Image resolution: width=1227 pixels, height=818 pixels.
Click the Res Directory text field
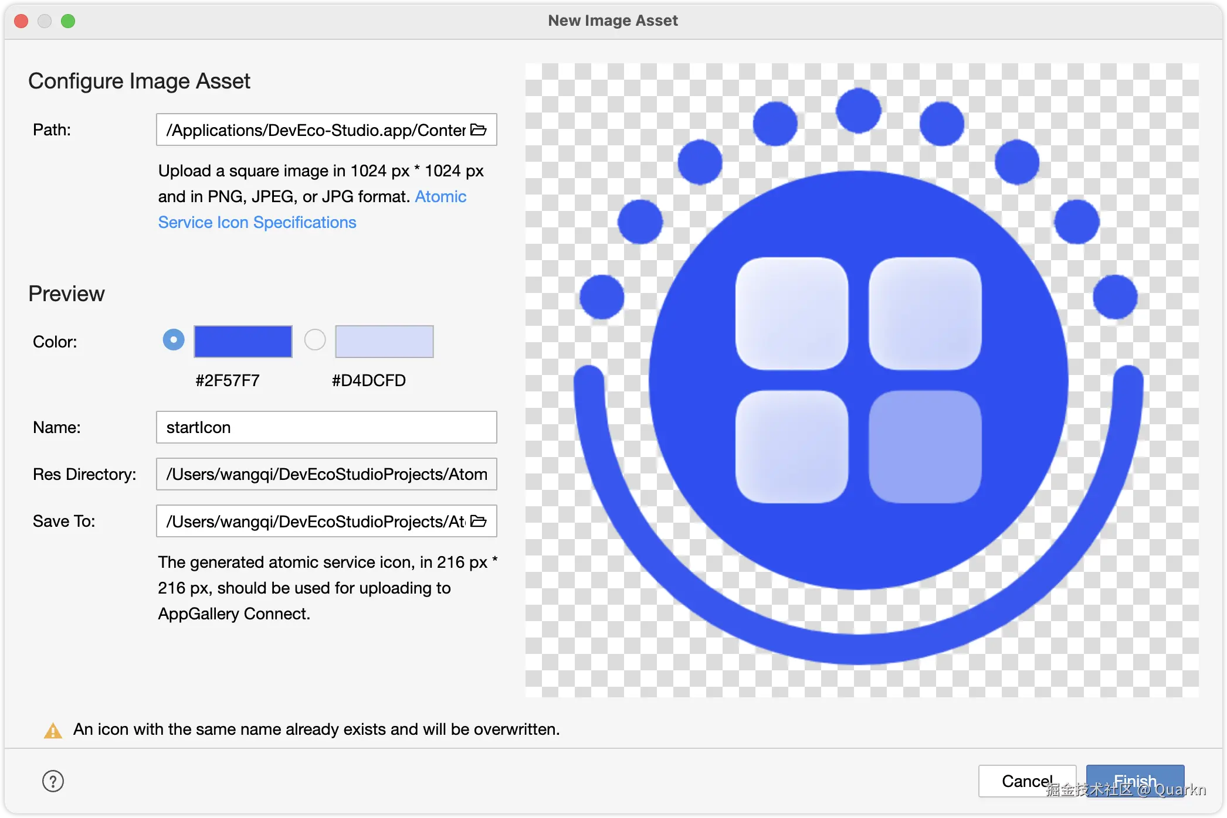(x=326, y=474)
